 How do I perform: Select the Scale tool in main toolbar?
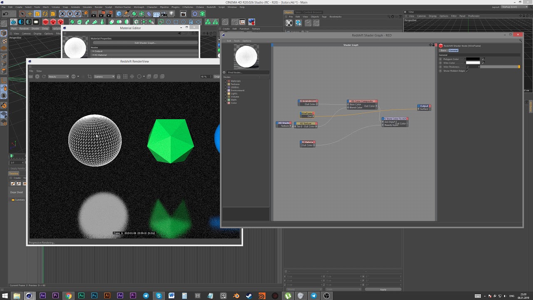coord(37,14)
